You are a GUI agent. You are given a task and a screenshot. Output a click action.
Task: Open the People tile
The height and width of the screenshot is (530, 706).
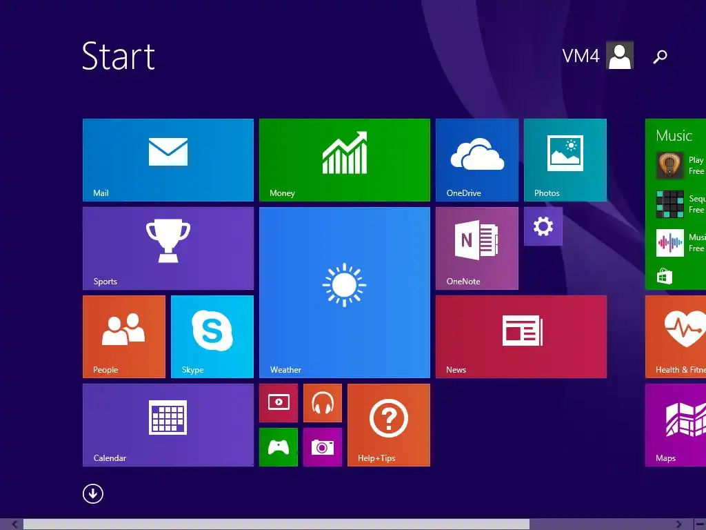[124, 337]
